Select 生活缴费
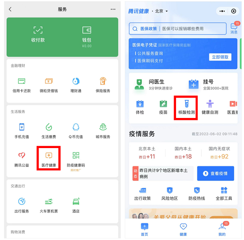This screenshot has height=240, width=244. point(49,131)
